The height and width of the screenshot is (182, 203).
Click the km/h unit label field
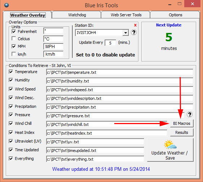pos(53,54)
